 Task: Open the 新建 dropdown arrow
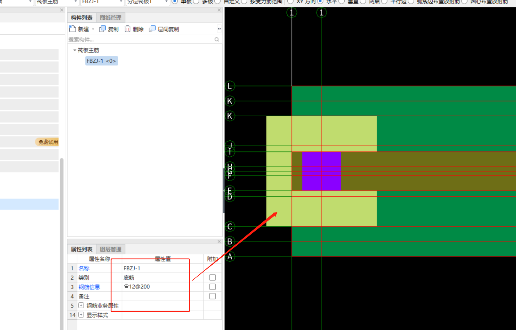[93, 29]
